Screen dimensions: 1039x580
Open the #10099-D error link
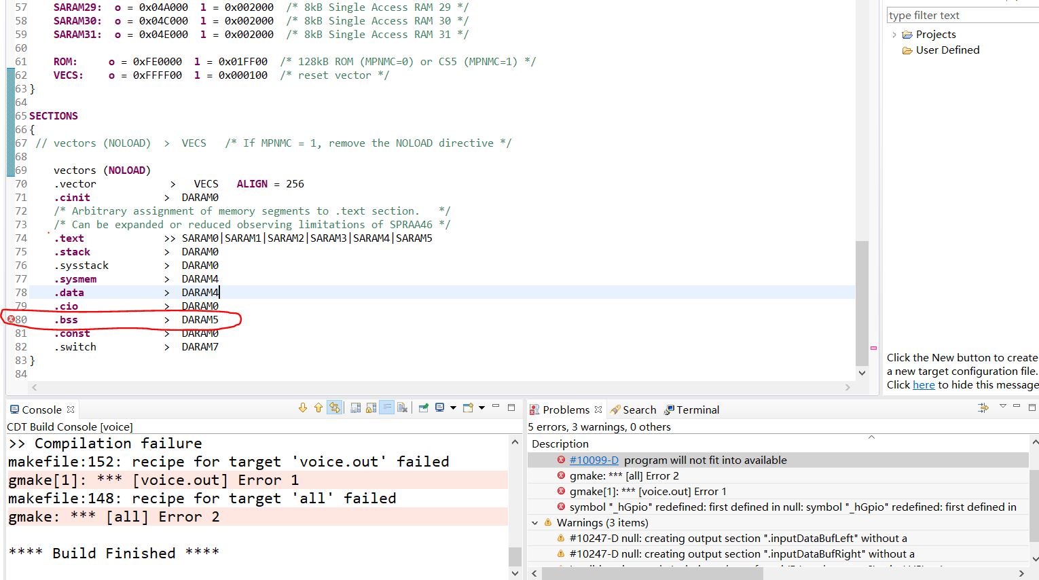[x=594, y=460]
